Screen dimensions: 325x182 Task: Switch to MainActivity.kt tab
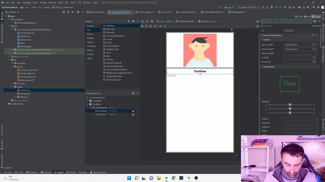tap(96, 12)
